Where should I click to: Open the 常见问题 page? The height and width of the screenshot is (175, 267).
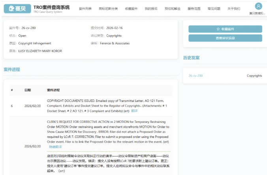click(x=214, y=9)
